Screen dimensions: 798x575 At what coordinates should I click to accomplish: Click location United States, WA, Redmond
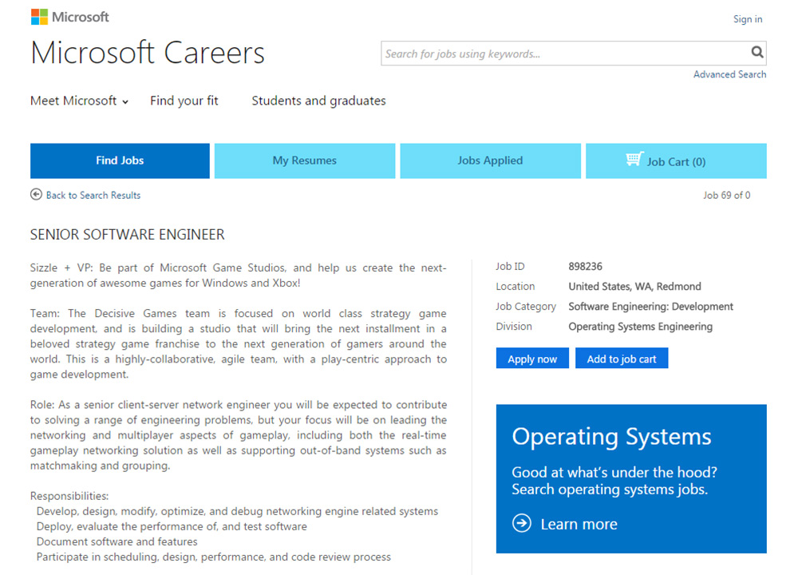point(634,286)
